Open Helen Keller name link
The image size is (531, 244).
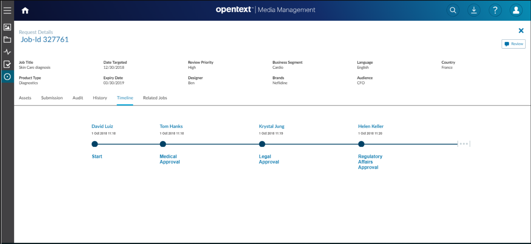click(x=371, y=126)
